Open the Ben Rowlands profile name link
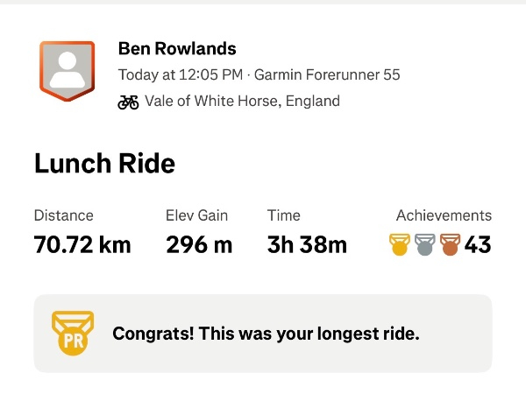 (177, 49)
